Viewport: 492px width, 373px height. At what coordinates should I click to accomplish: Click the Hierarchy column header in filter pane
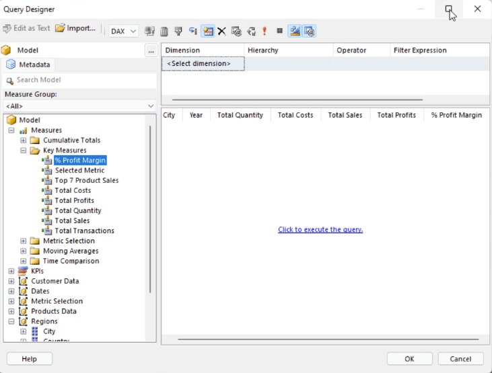pos(288,50)
